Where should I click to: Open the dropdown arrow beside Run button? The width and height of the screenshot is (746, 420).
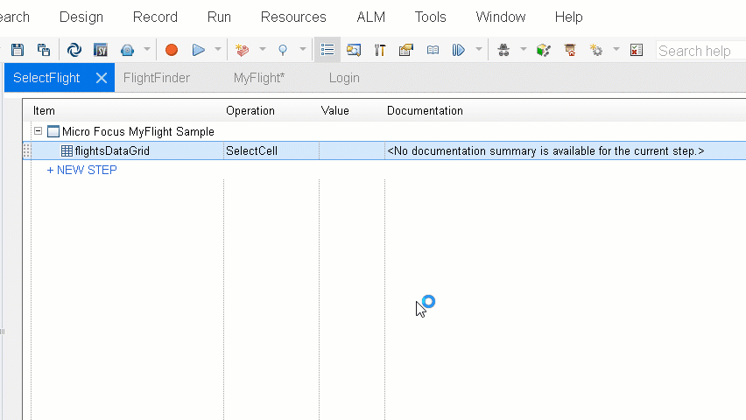218,50
